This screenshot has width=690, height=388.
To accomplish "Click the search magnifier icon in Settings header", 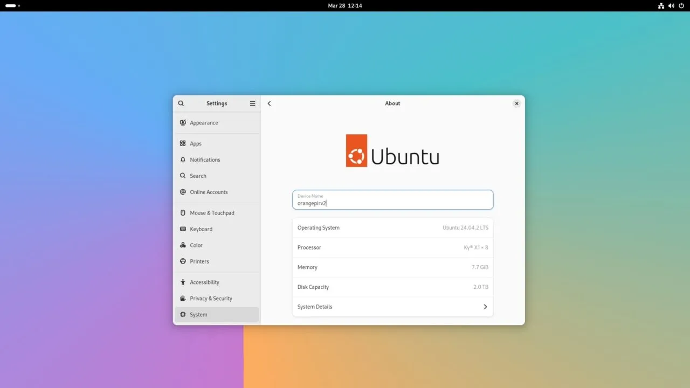I will [181, 103].
